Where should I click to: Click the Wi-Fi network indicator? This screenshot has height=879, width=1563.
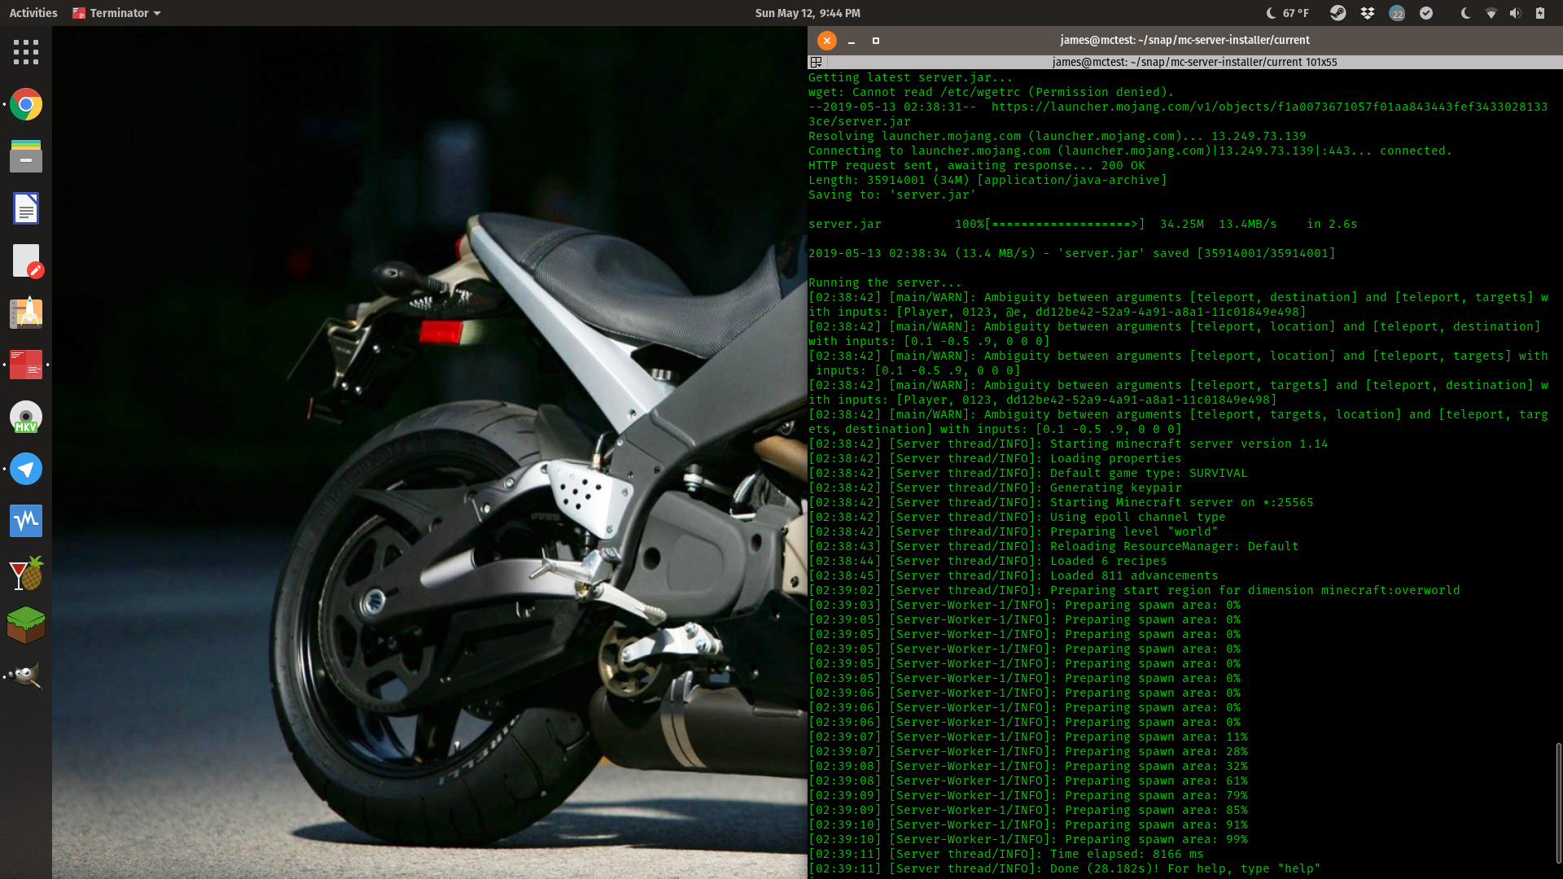tap(1491, 13)
